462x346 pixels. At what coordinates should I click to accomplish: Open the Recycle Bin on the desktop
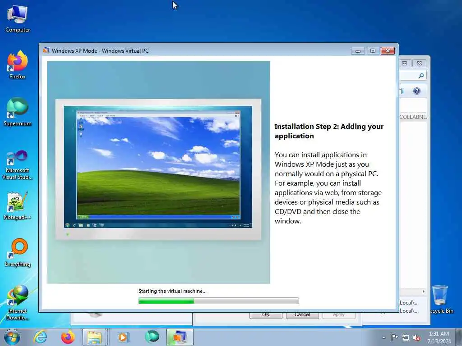pos(441,300)
